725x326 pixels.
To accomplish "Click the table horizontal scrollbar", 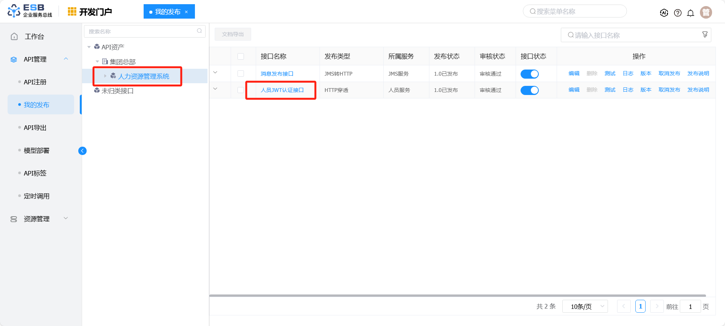I will [457, 295].
